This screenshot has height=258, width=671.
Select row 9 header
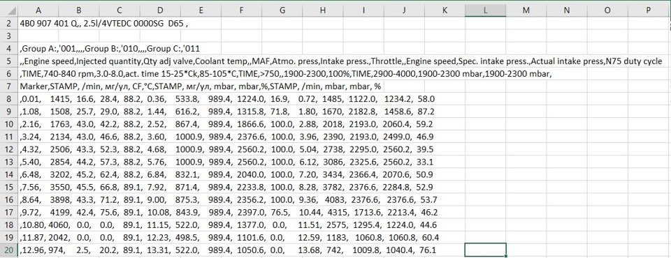[8, 112]
